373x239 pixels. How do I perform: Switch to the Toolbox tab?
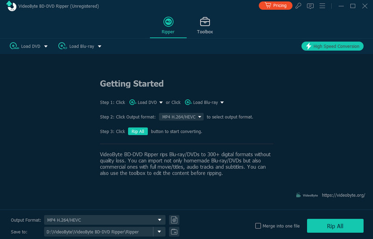pos(205,26)
